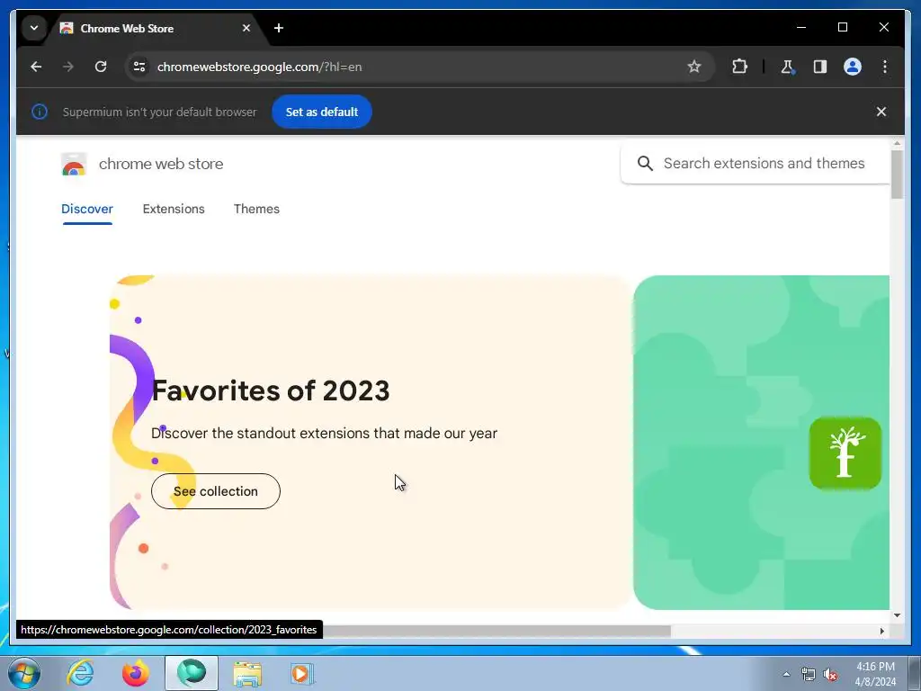Open a new tab
This screenshot has height=691, width=921.
(279, 28)
